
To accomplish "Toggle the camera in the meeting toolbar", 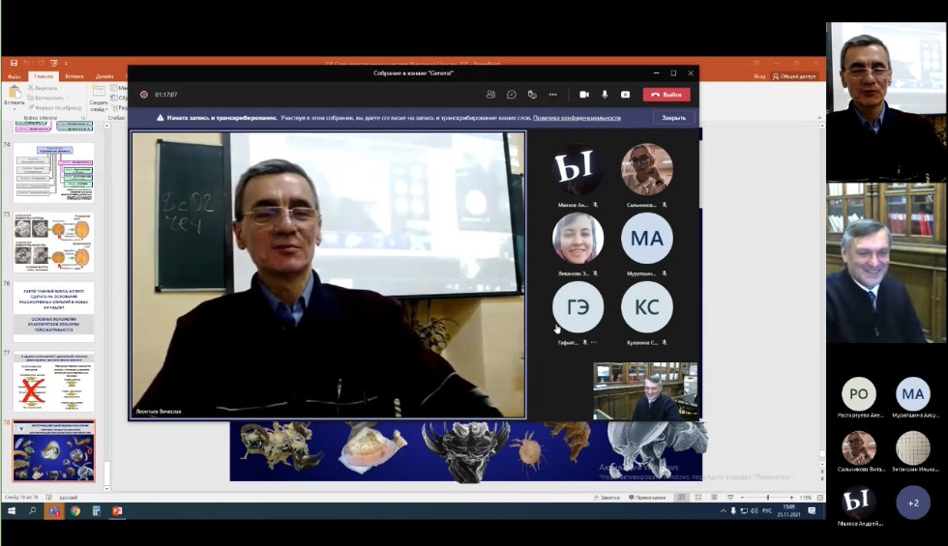I will point(584,95).
